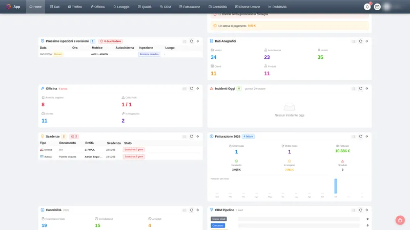Grab the Officina widget drag handle

[x=184, y=88]
